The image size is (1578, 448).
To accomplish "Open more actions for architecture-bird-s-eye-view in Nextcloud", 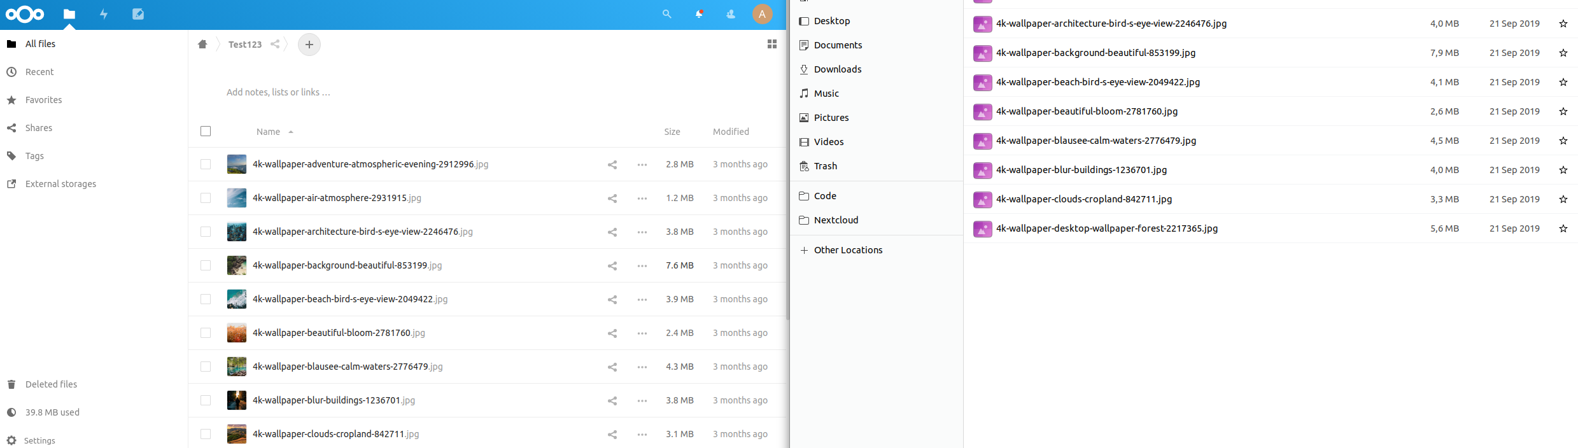I will (x=642, y=232).
